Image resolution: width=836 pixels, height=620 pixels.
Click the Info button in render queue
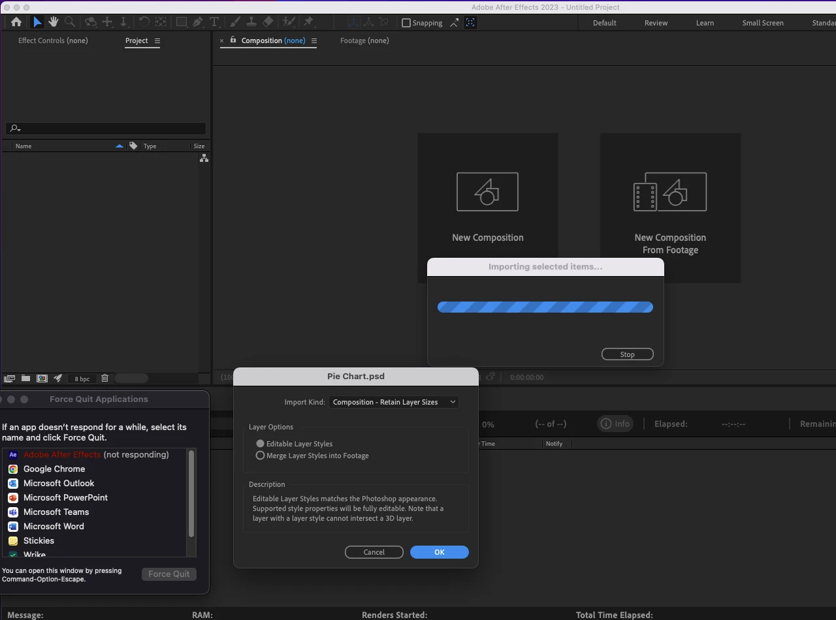pyautogui.click(x=615, y=424)
